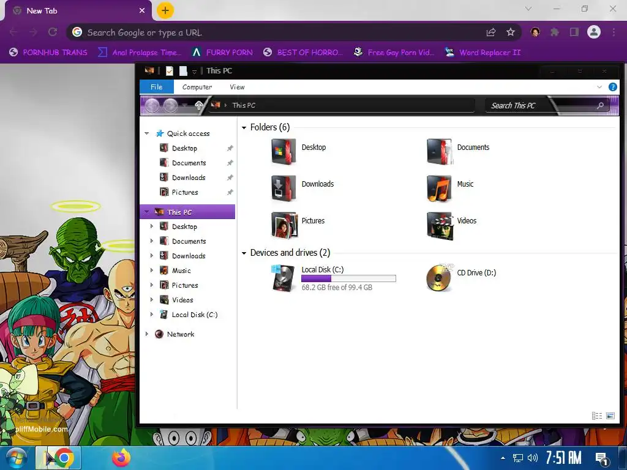Click This PC in the address bar

click(x=244, y=105)
